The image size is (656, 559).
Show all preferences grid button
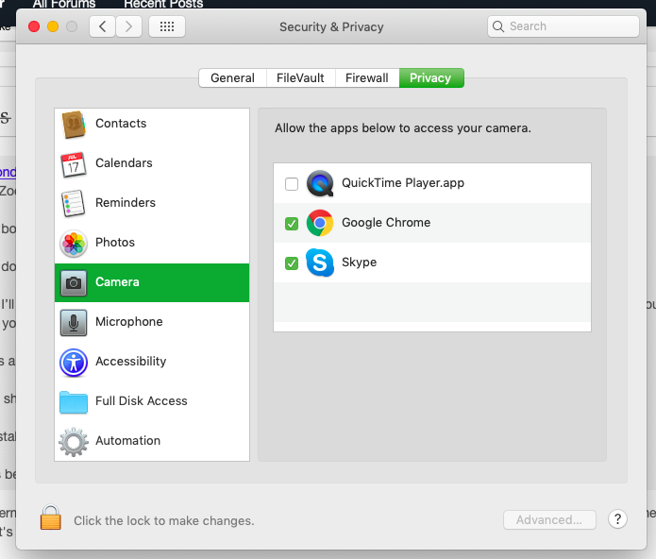tap(167, 26)
